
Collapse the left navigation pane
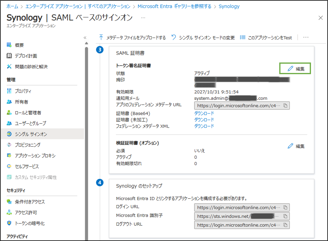(x=85, y=38)
